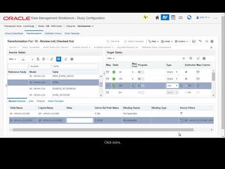Toggle Authorize checkbox in first target row
The width and height of the screenshot is (225, 169).
186,72
